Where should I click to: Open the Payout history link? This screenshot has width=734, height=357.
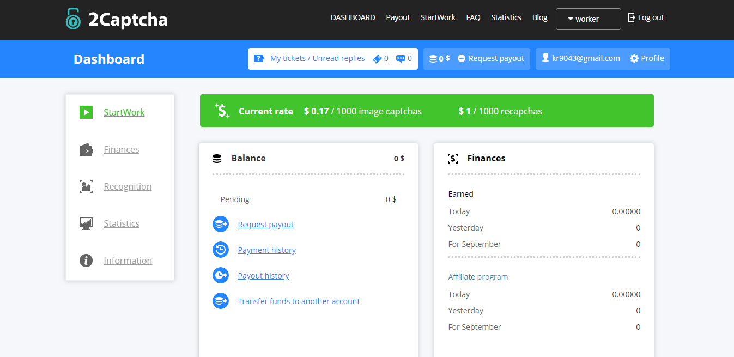coord(264,276)
